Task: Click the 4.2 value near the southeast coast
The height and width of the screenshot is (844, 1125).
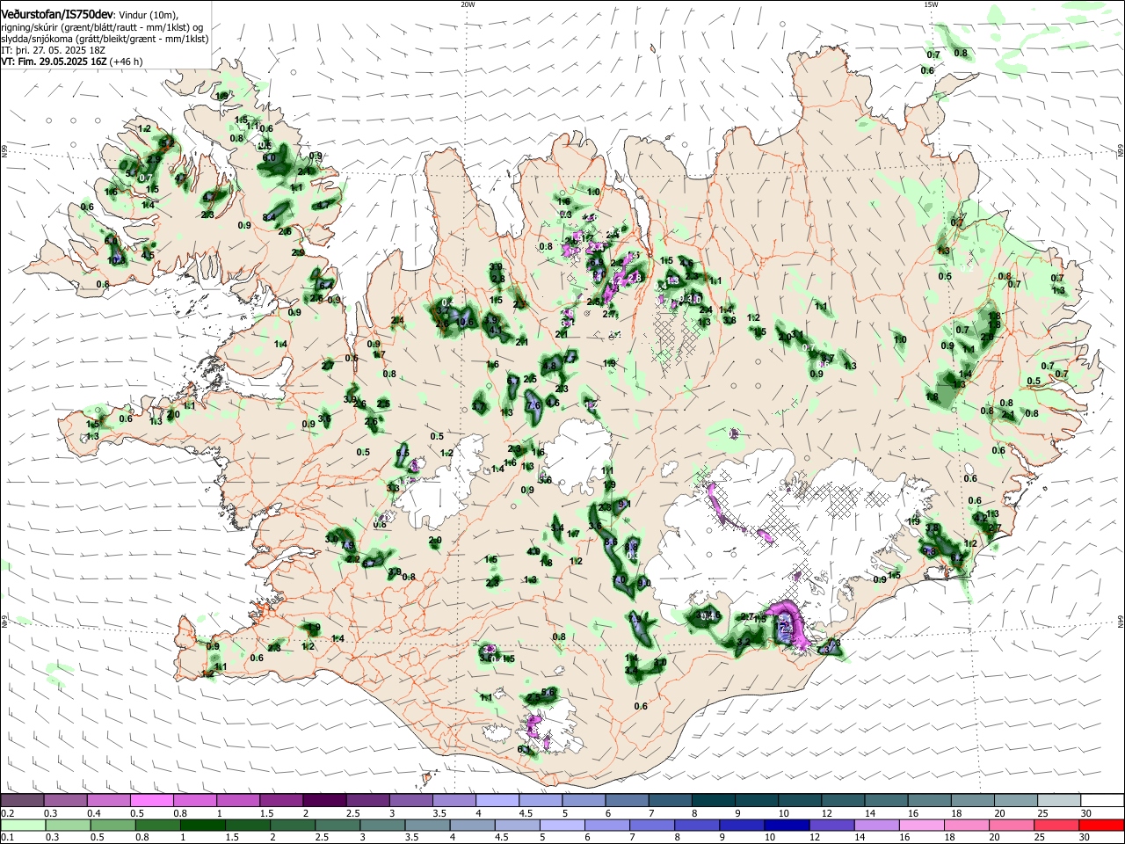Action: coord(979,518)
